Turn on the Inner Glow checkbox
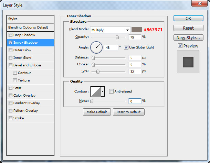Screen dimensions: 210x163 point(10,58)
